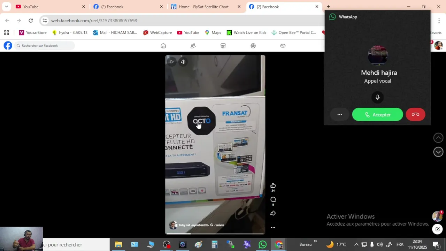Decline the WhatsApp call with the red button

415,115
